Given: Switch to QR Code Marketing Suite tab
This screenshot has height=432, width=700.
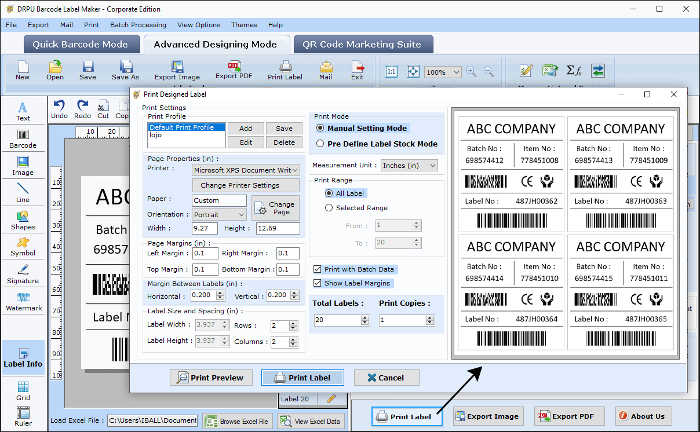Looking at the screenshot, I should point(362,45).
